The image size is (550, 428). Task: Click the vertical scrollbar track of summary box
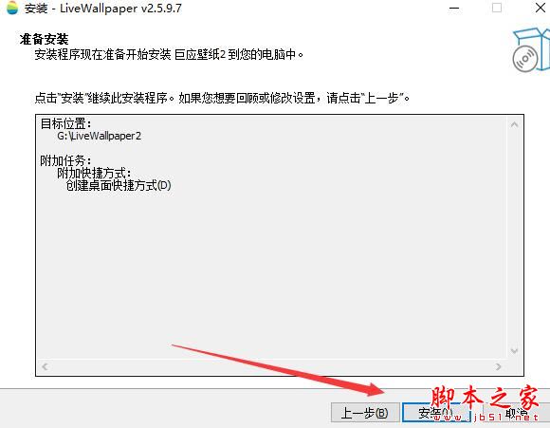(514, 237)
